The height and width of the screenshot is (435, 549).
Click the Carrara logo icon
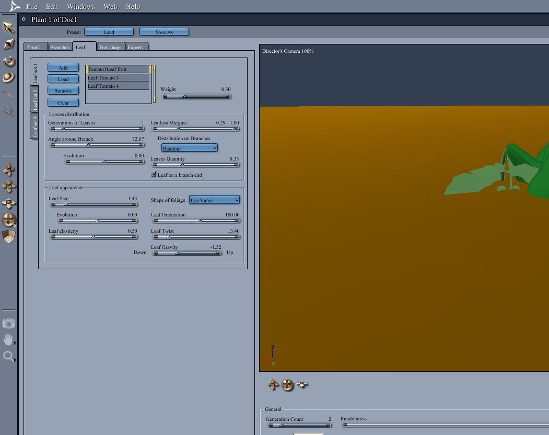tap(14, 6)
